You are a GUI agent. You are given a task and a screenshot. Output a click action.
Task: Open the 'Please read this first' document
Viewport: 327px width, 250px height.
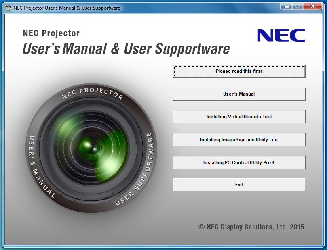pos(239,71)
